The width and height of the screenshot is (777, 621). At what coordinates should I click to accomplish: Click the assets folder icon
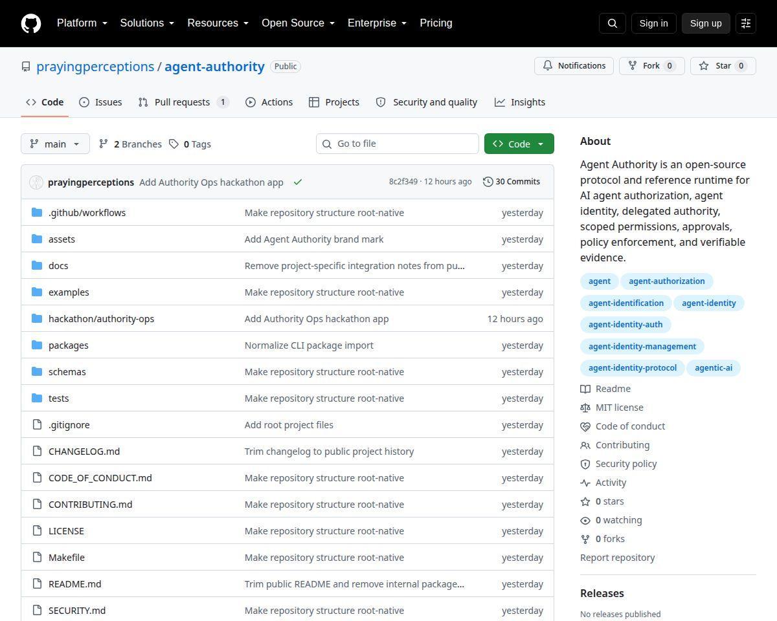[x=37, y=239]
